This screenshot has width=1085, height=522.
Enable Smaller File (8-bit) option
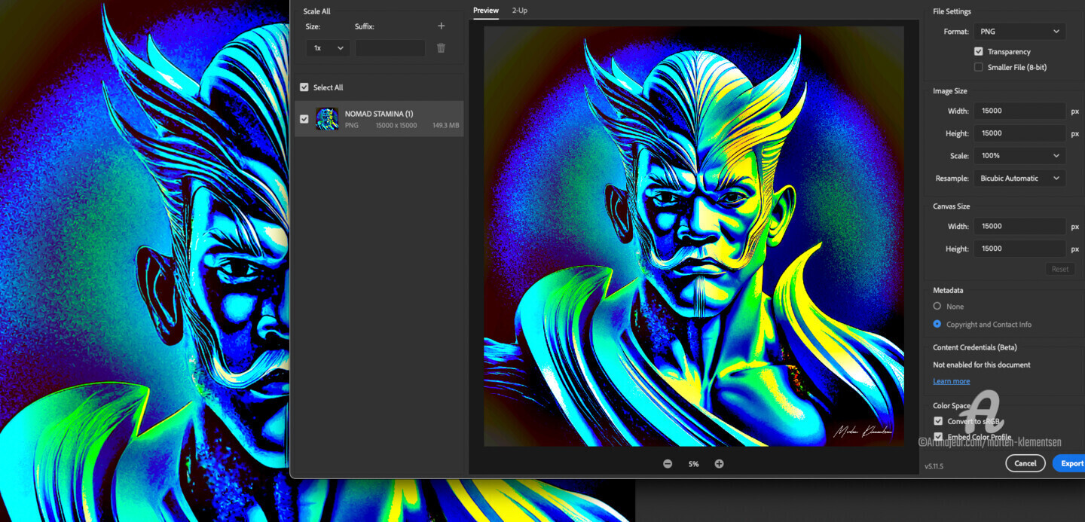coord(979,67)
